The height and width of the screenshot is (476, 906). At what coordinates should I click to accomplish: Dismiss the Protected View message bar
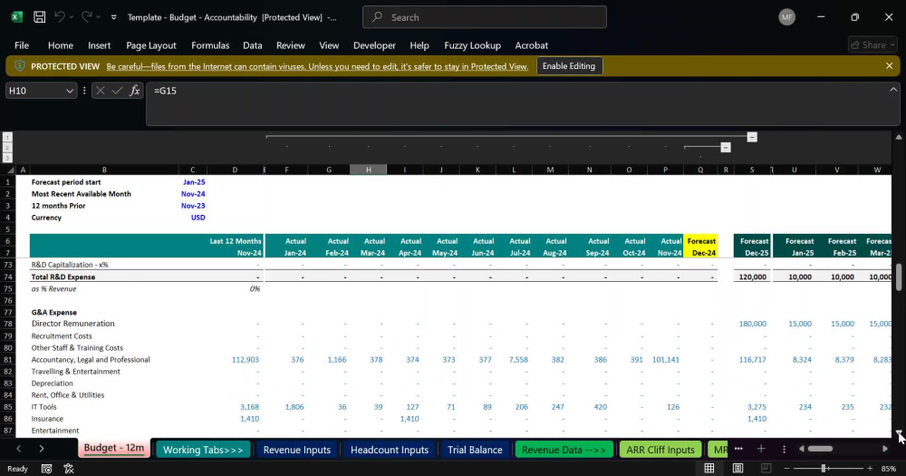click(890, 66)
